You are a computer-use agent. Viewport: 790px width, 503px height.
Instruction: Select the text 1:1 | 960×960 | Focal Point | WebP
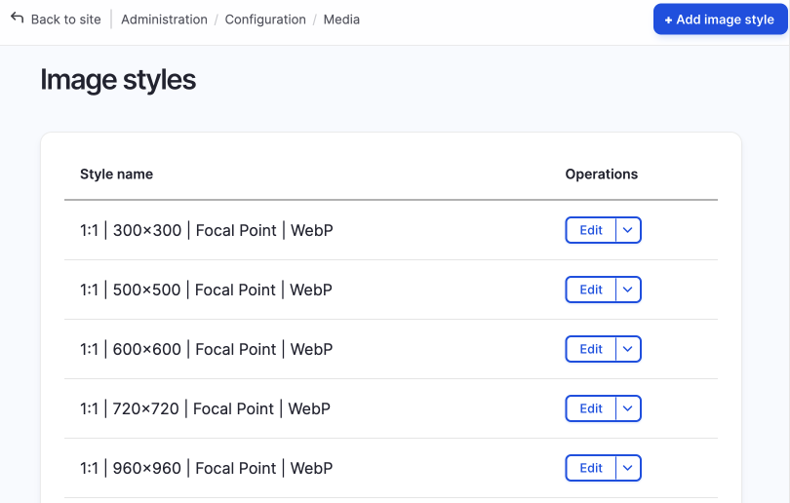[x=207, y=468]
